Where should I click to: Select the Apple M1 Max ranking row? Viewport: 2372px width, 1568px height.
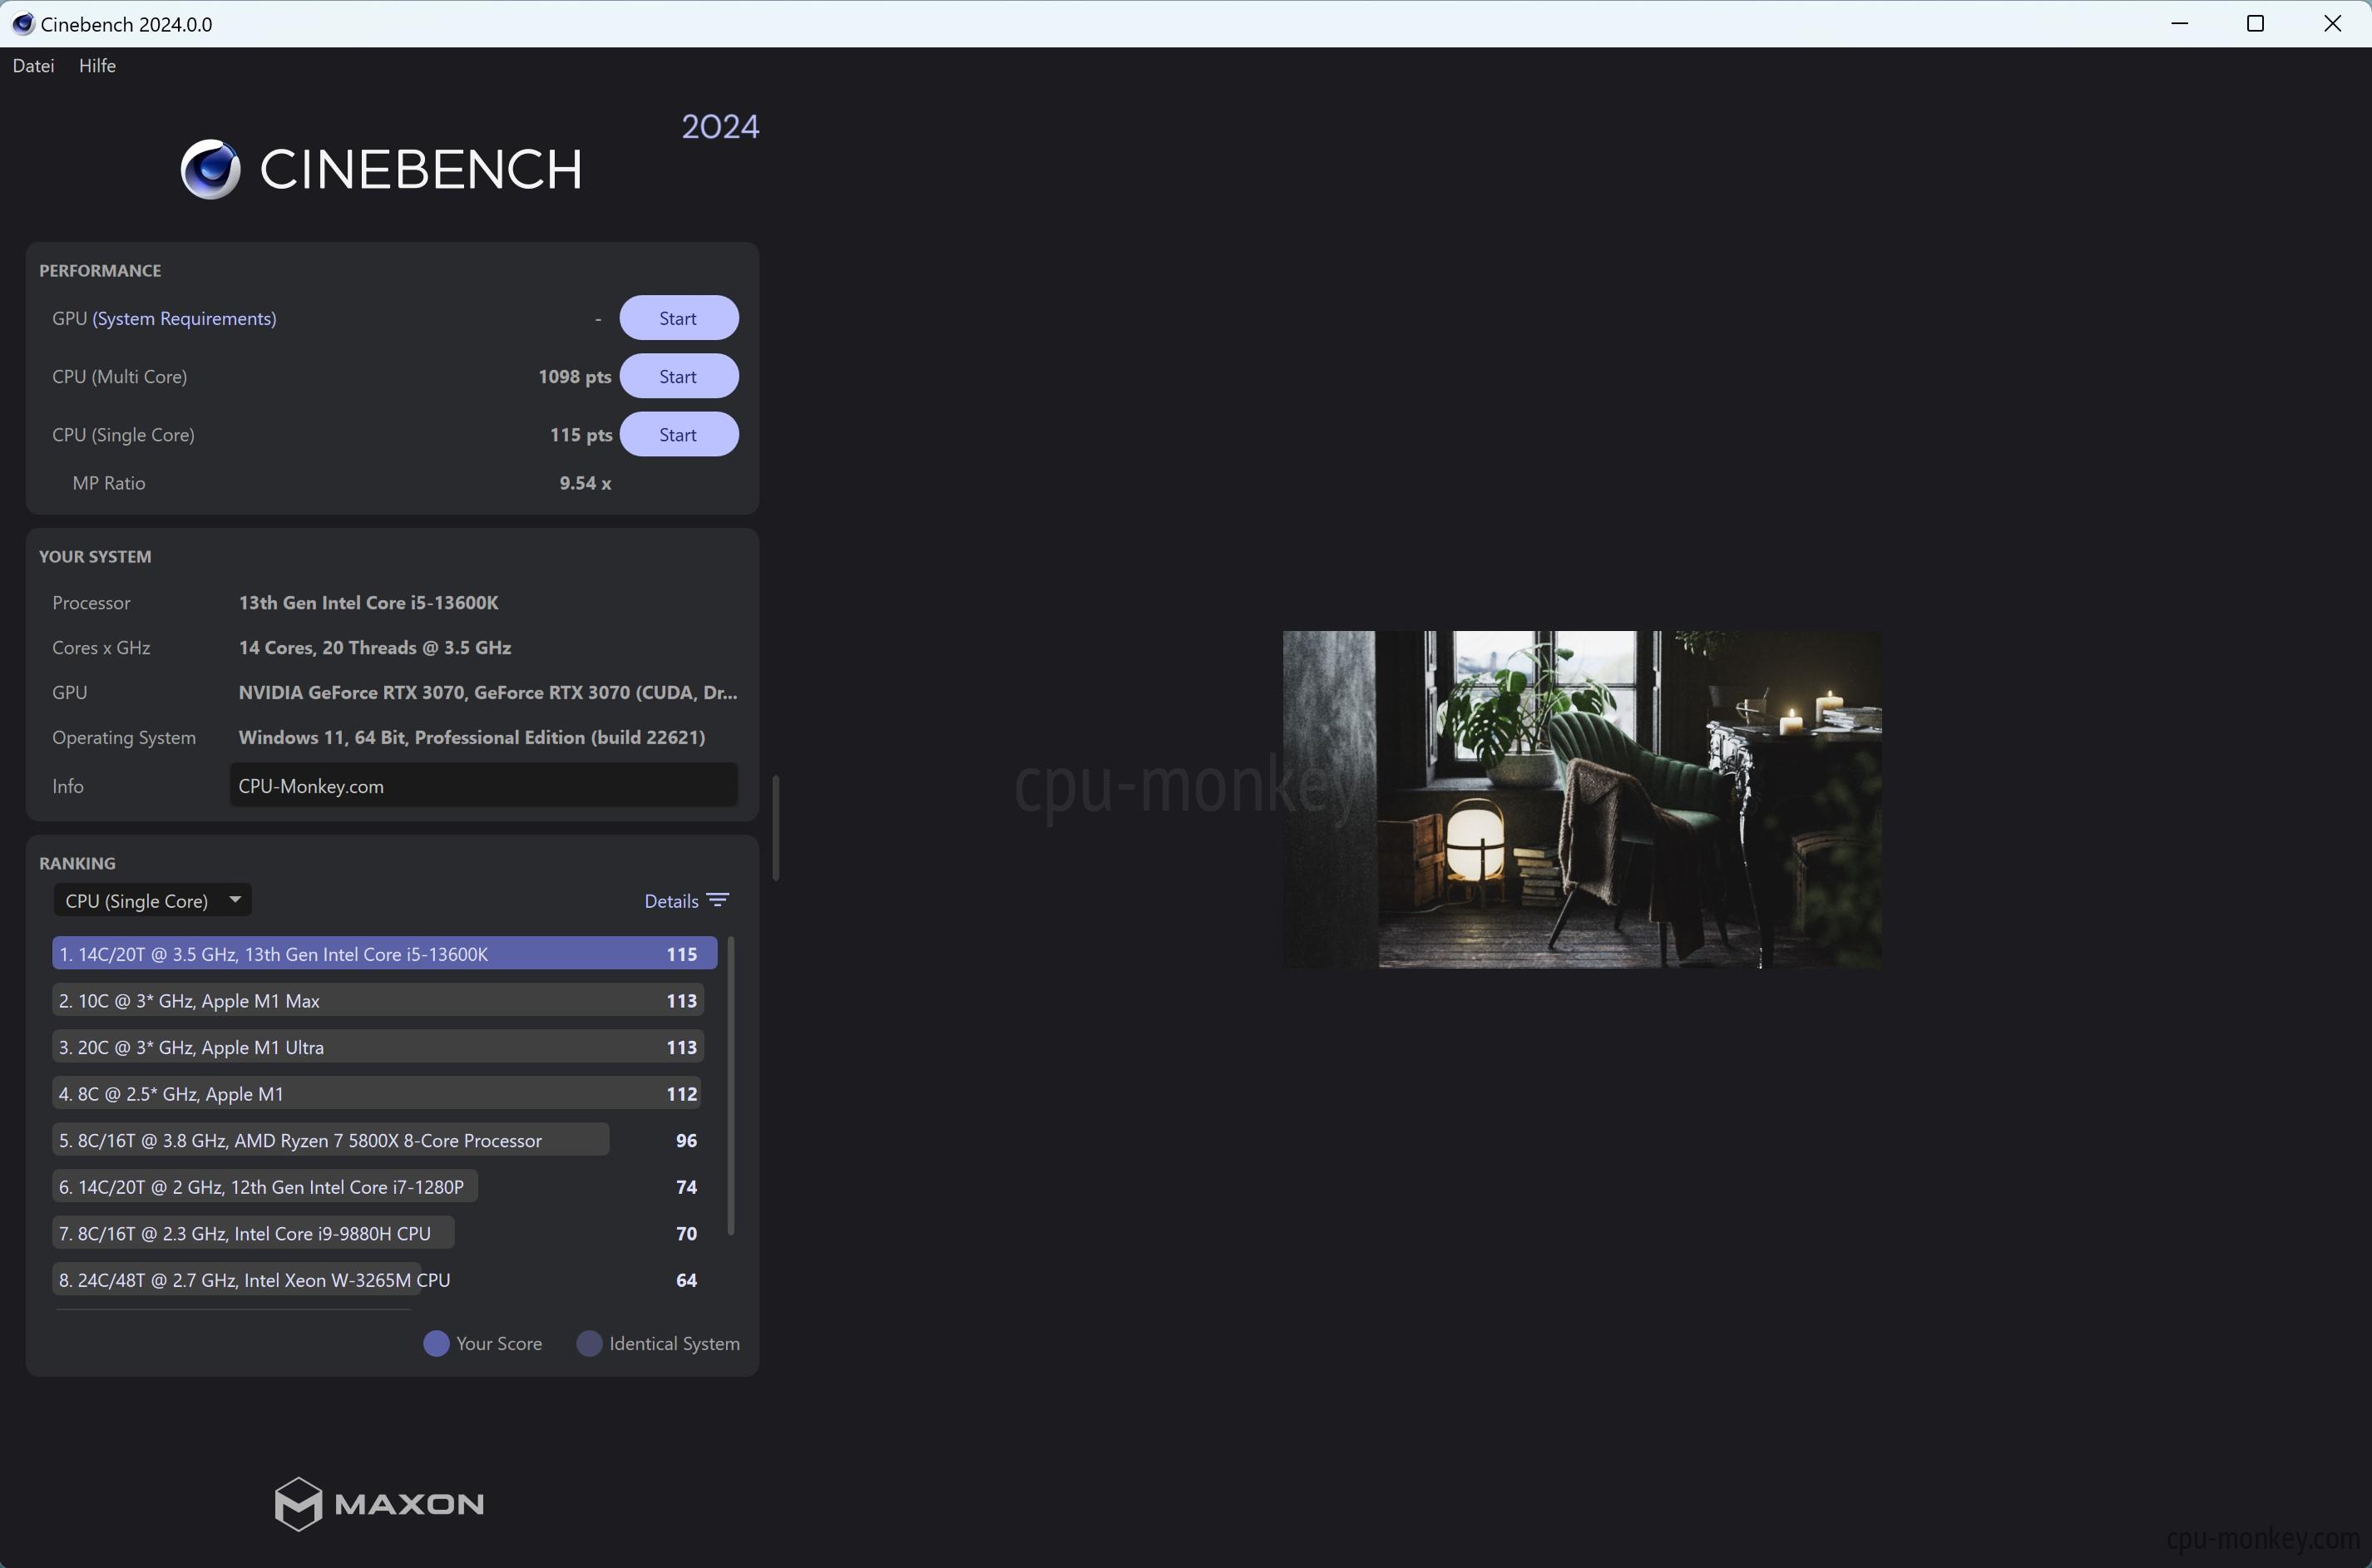(x=378, y=1000)
